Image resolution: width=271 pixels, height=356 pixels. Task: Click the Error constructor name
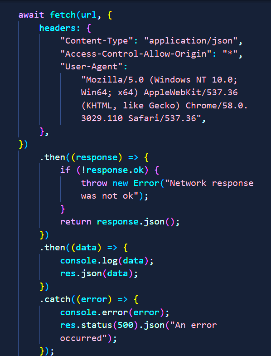146,183
